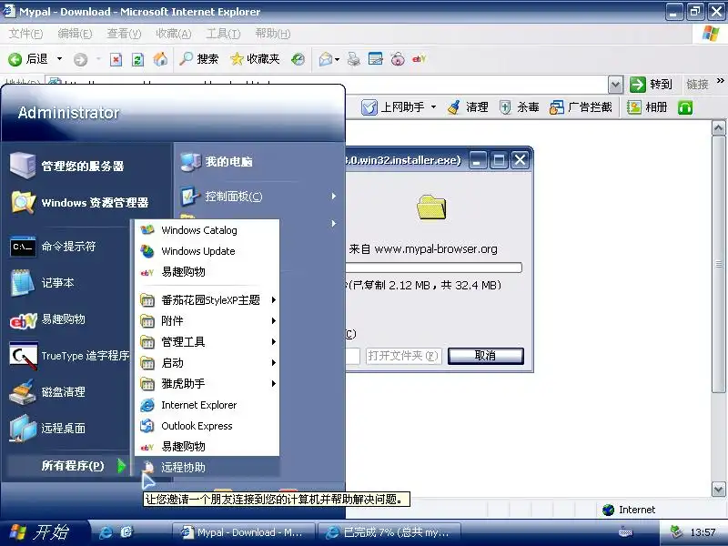Click the History icon in IE toolbar
This screenshot has width=728, height=546.
tap(298, 59)
